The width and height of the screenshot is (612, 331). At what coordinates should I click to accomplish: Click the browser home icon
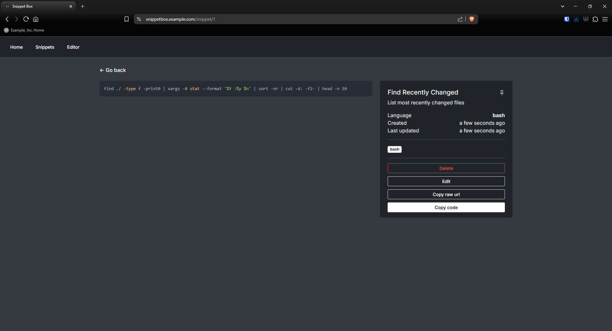(36, 19)
